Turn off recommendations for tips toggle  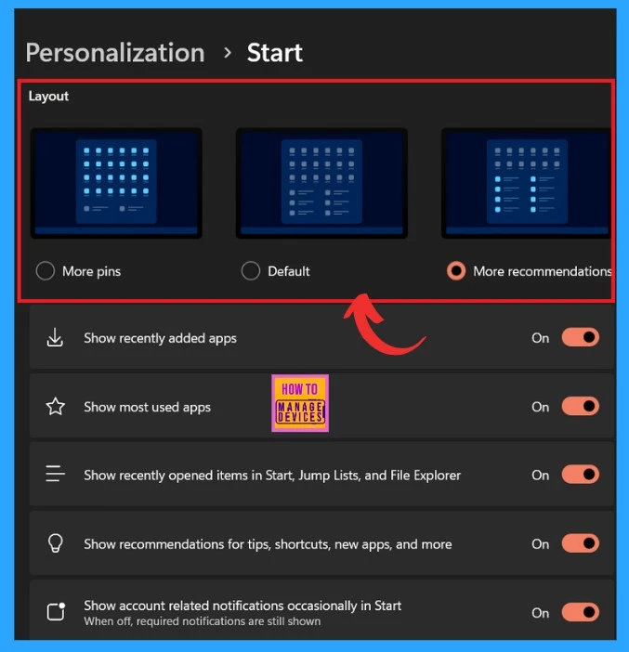(x=581, y=543)
